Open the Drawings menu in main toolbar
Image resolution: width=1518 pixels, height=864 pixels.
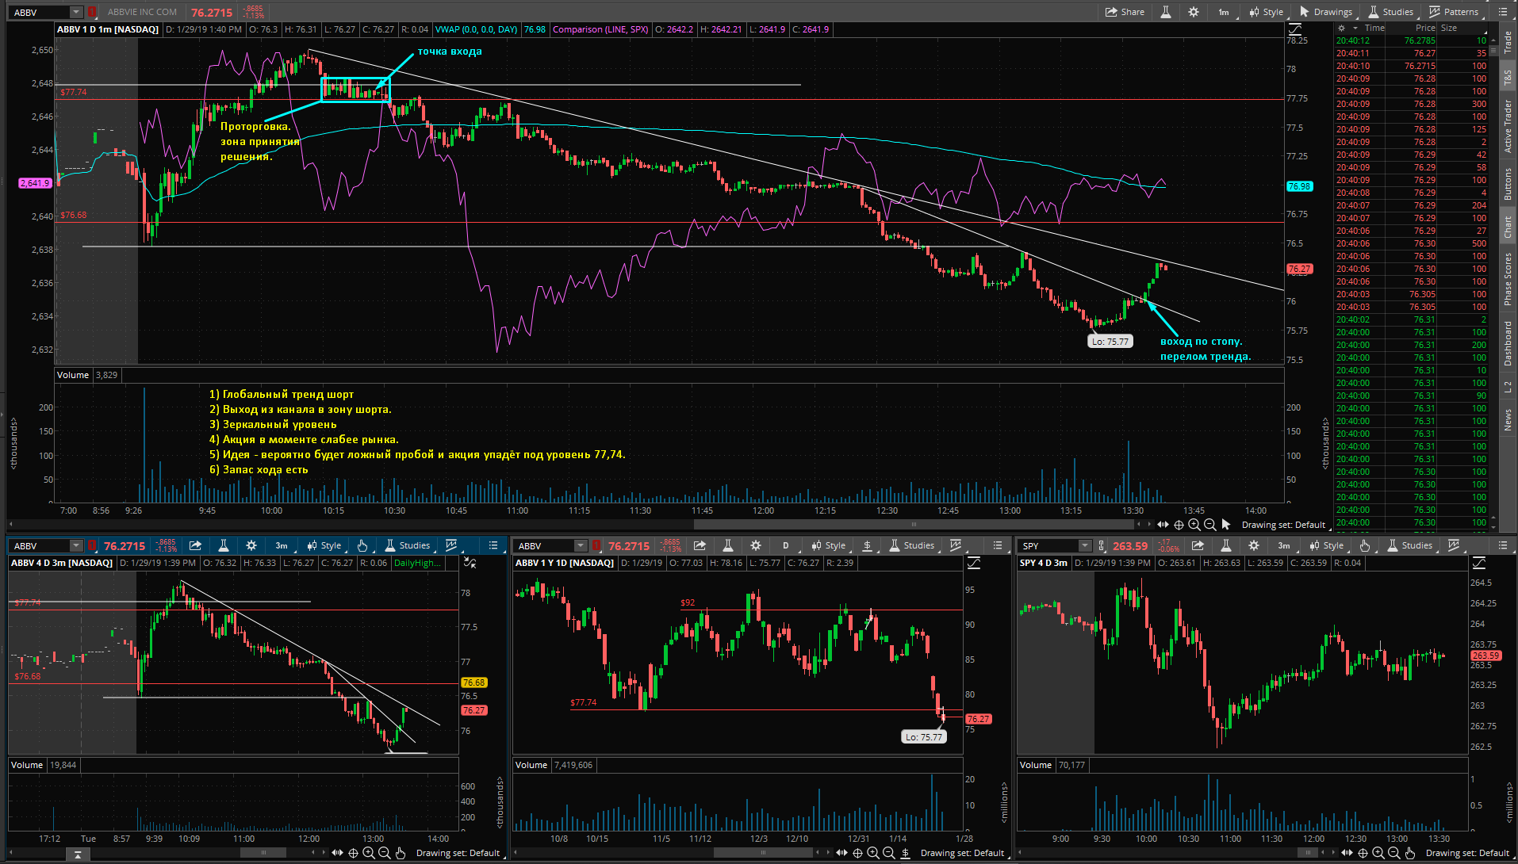pos(1325,12)
